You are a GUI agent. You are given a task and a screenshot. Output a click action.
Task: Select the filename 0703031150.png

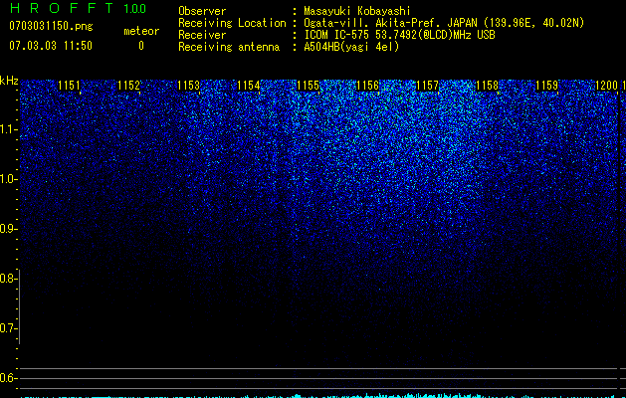click(51, 27)
